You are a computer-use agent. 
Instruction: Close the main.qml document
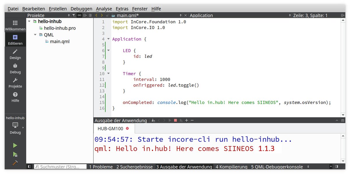pos(185,15)
